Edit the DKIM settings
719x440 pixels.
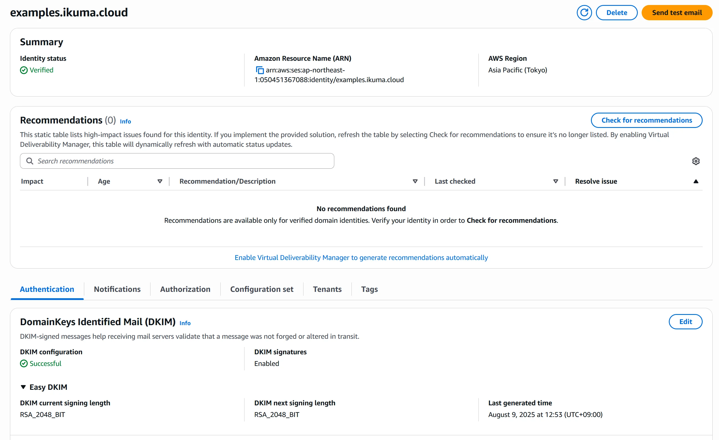tap(685, 322)
